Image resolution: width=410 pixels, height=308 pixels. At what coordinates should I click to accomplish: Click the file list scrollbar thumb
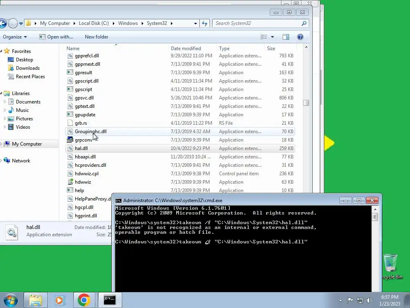pyautogui.click(x=306, y=103)
